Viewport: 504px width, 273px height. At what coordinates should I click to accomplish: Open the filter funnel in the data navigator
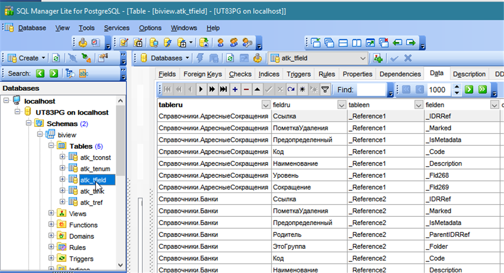point(325,90)
